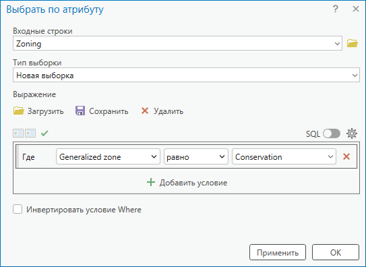Click the ungroup clauses (outdent) icon
366x267 pixels.
(x=18, y=133)
